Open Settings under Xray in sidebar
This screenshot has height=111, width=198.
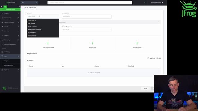click(x=6, y=61)
